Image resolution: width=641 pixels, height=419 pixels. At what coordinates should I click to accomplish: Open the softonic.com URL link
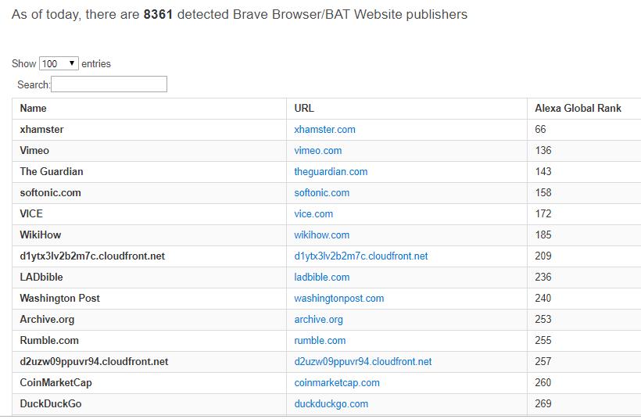coord(322,193)
